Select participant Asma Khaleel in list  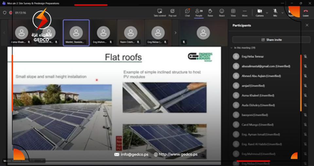[258, 95]
